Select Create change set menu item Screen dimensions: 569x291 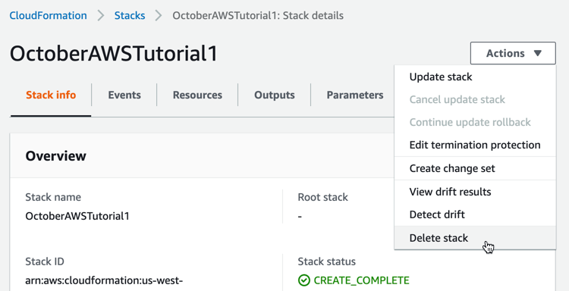475,168
